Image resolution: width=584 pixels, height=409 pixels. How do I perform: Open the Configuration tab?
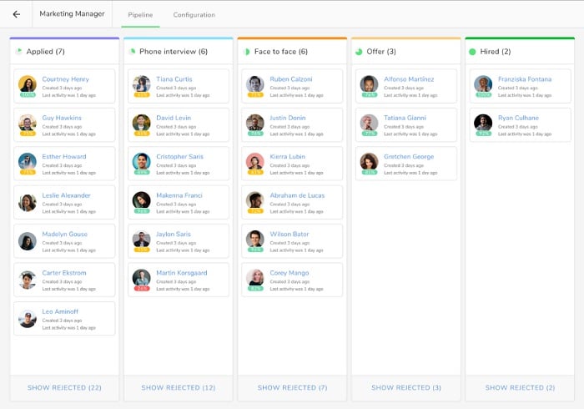[x=194, y=15]
